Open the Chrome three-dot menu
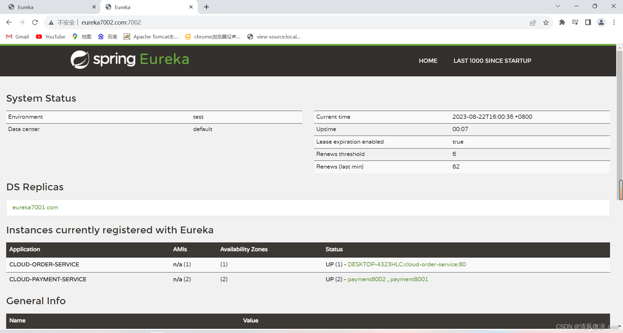The height and width of the screenshot is (333, 623). coord(614,22)
